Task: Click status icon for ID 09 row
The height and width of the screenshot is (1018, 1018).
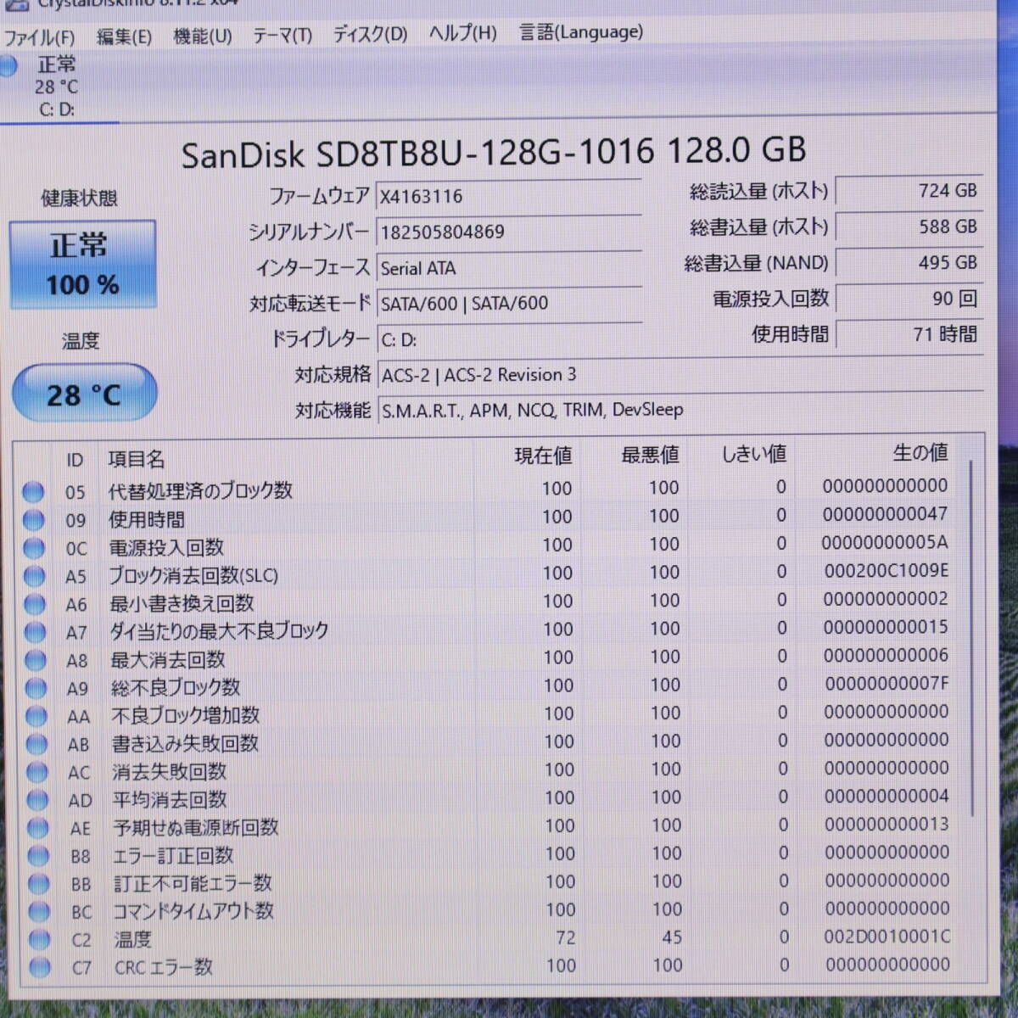Action: click(33, 520)
